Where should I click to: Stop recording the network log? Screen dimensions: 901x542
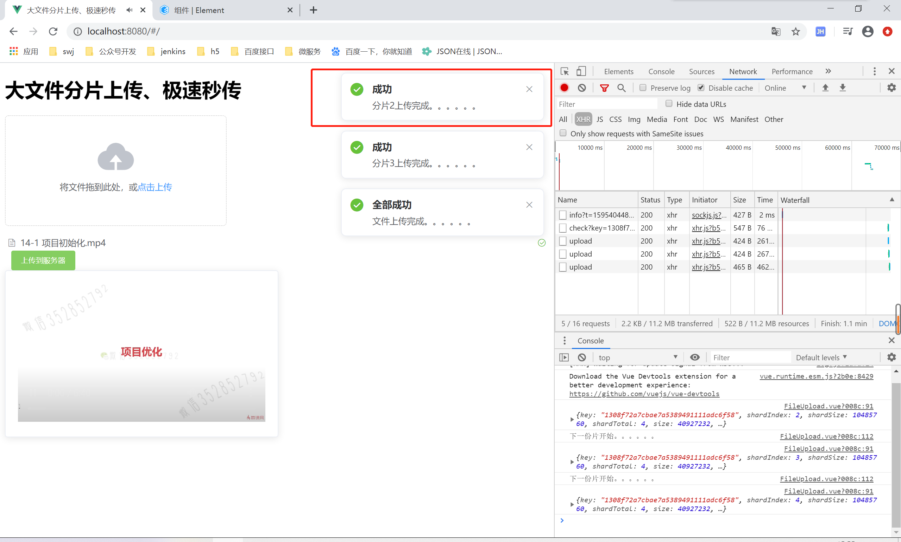pyautogui.click(x=564, y=88)
